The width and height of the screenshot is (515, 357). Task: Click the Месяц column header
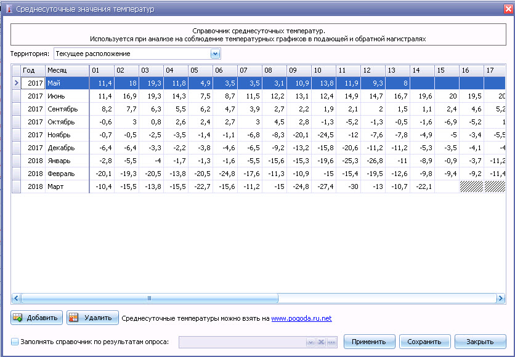pyautogui.click(x=67, y=70)
